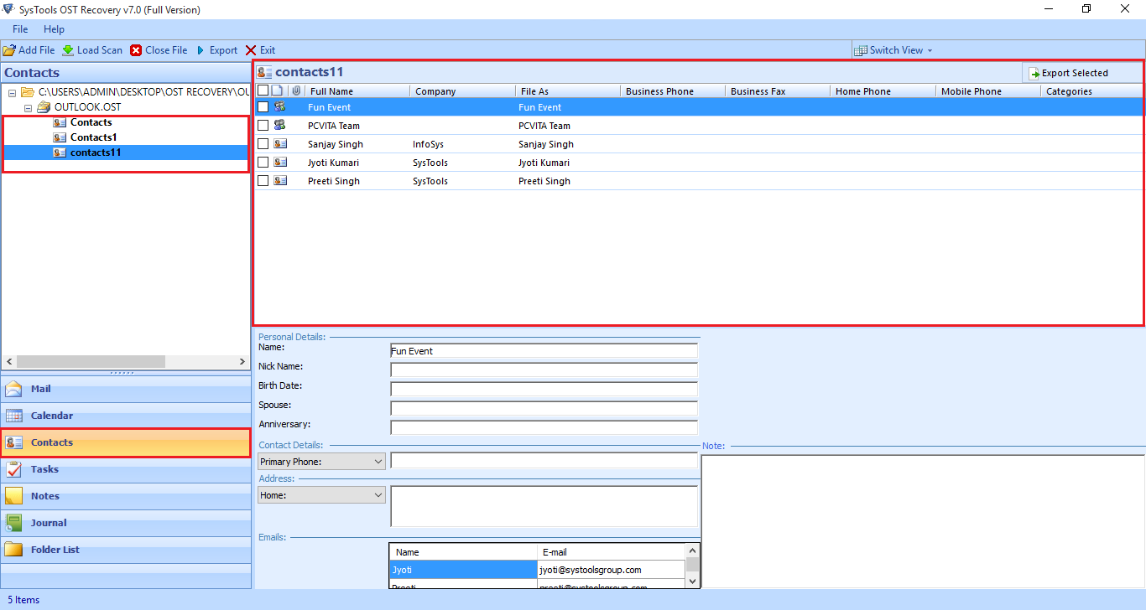Click the Business Phone column header
The image size is (1146, 610).
tap(672, 91)
